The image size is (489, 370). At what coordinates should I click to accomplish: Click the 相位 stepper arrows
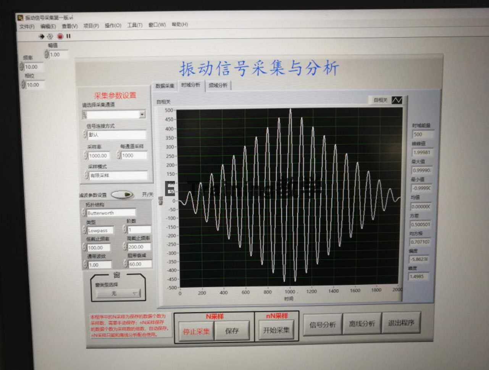click(x=23, y=84)
